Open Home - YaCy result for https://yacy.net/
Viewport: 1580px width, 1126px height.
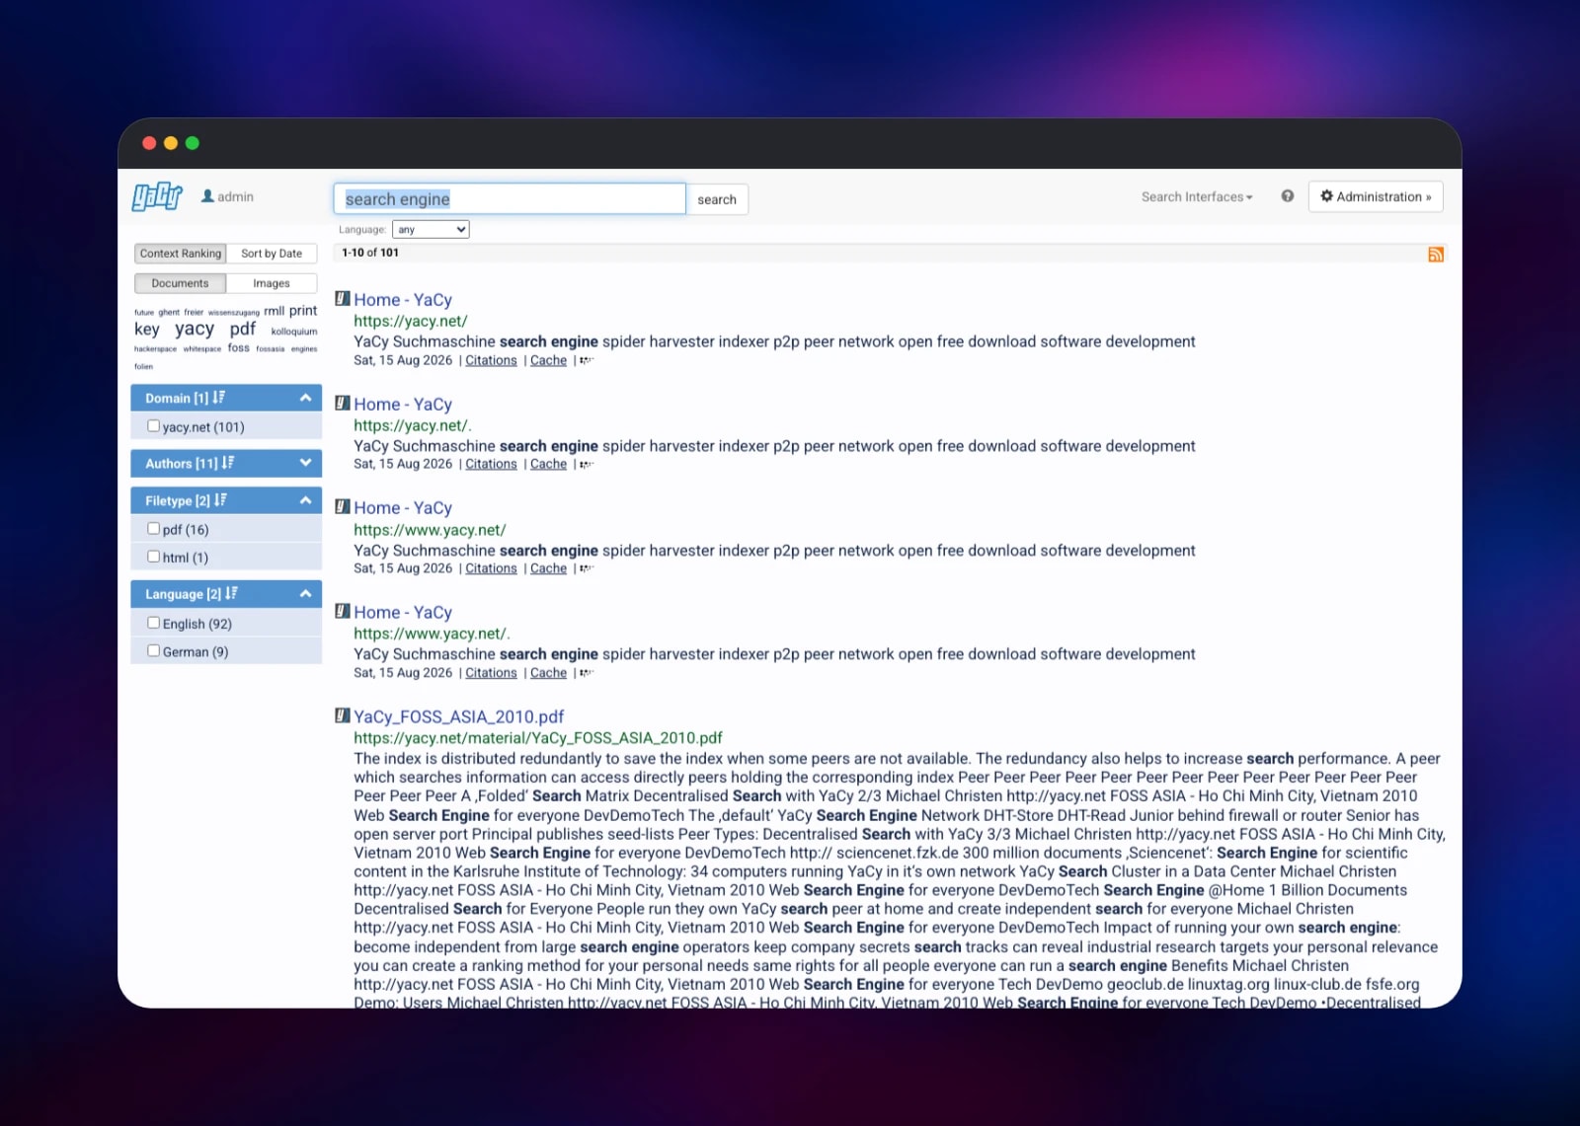click(x=403, y=300)
